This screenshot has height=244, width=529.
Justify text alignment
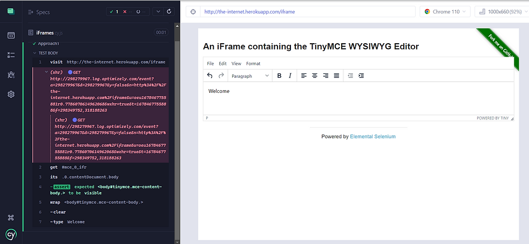click(x=336, y=76)
